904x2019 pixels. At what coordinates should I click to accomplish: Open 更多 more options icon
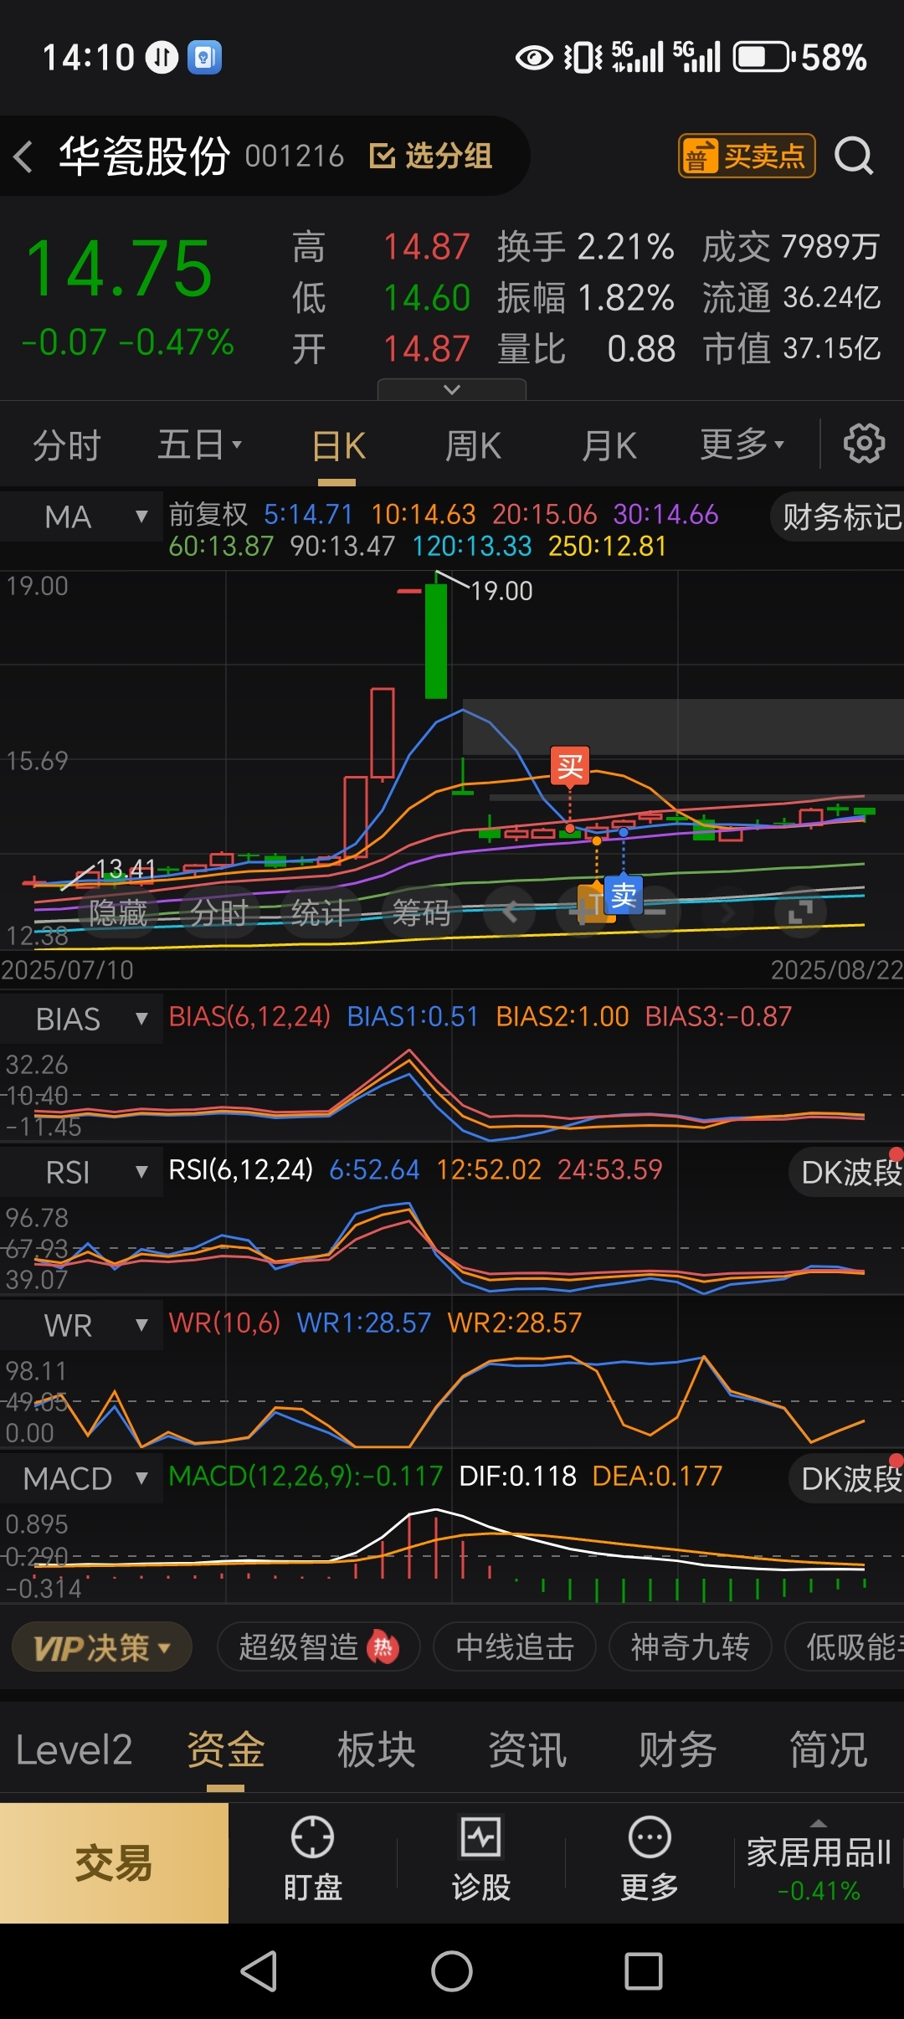coord(650,1860)
